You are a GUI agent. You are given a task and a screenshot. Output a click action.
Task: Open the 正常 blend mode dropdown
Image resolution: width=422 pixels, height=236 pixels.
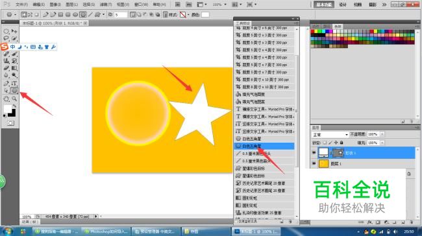coord(330,134)
